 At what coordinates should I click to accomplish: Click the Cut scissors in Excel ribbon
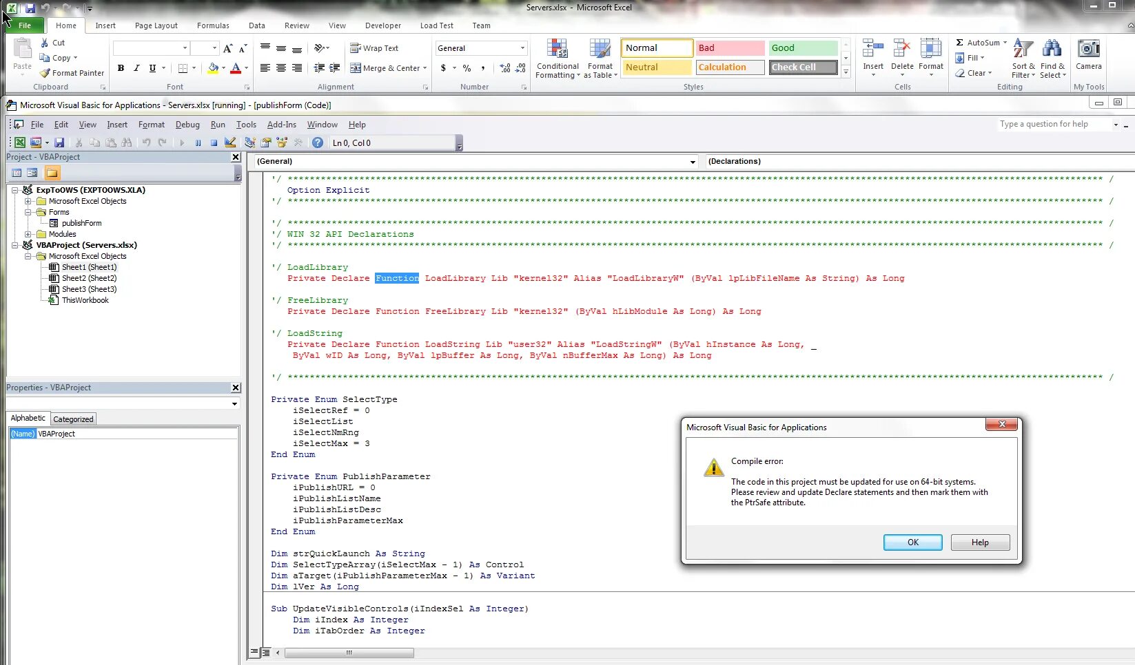tap(45, 43)
